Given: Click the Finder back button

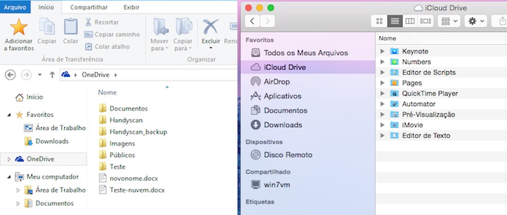Looking at the screenshot, I should point(252,21).
